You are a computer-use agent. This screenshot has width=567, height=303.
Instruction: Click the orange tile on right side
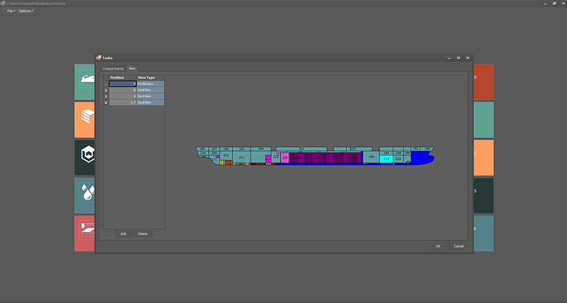pyautogui.click(x=484, y=157)
